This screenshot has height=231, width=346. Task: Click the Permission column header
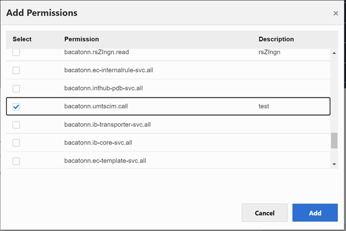(82, 39)
